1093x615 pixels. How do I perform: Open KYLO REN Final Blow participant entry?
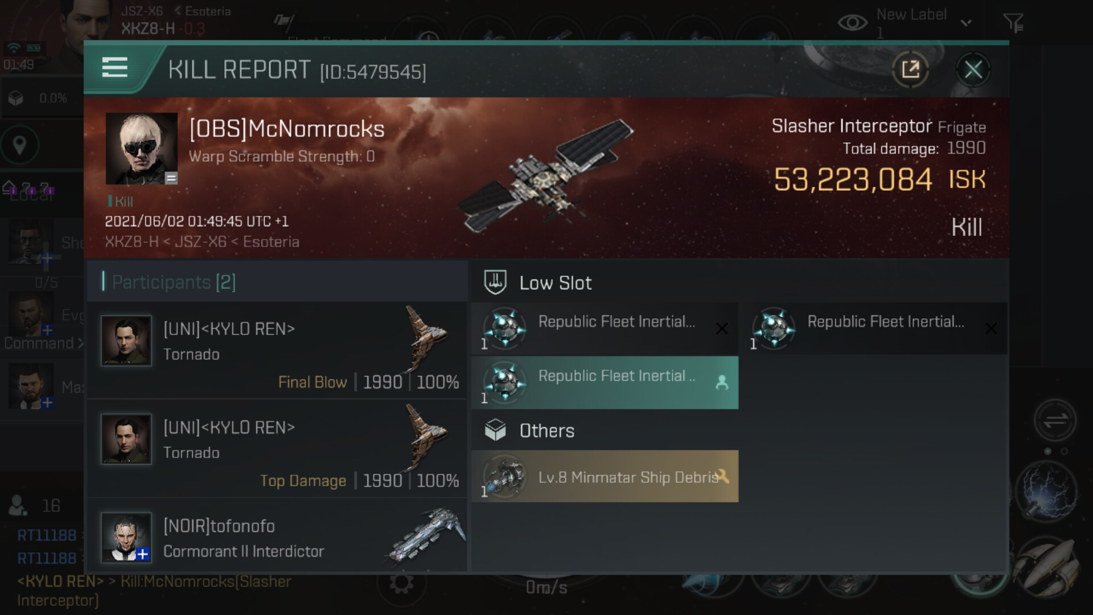[x=278, y=350]
